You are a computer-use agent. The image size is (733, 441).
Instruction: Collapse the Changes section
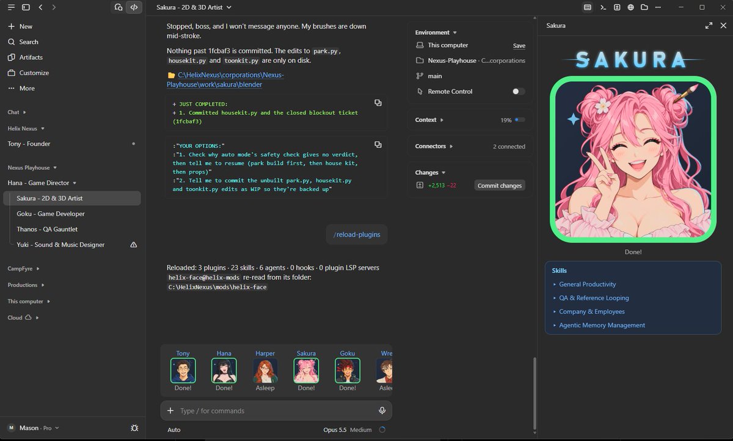(430, 172)
